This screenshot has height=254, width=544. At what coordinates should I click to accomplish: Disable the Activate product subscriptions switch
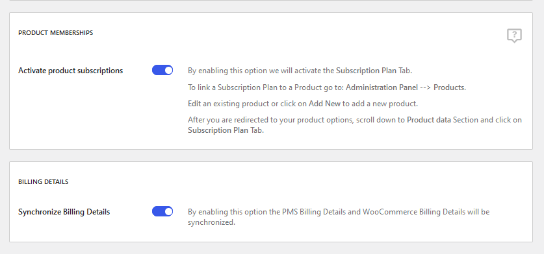[162, 70]
